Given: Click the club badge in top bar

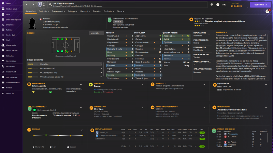Looking at the screenshot, I should 40,4.
